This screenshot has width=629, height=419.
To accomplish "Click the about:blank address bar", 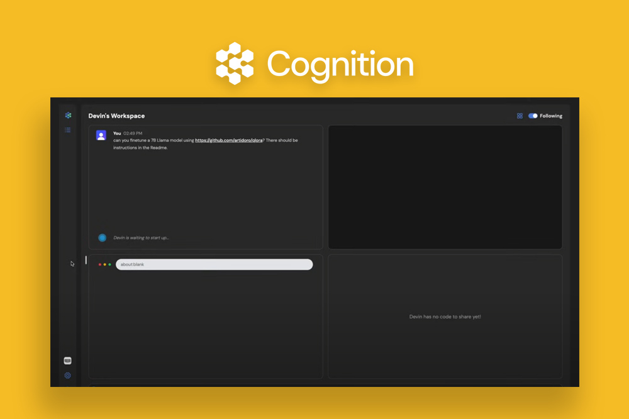I will pos(214,264).
